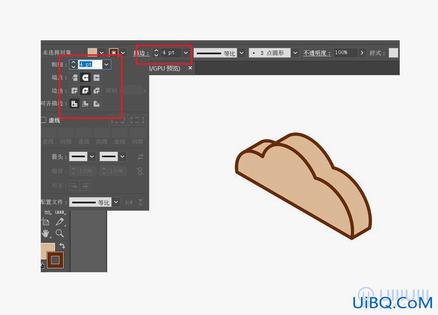
Task: Click the link arrowhead scales icon
Action: coord(140,171)
